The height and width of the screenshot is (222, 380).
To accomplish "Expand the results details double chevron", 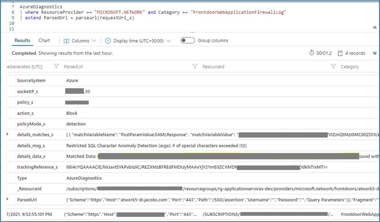I will (374, 53).
